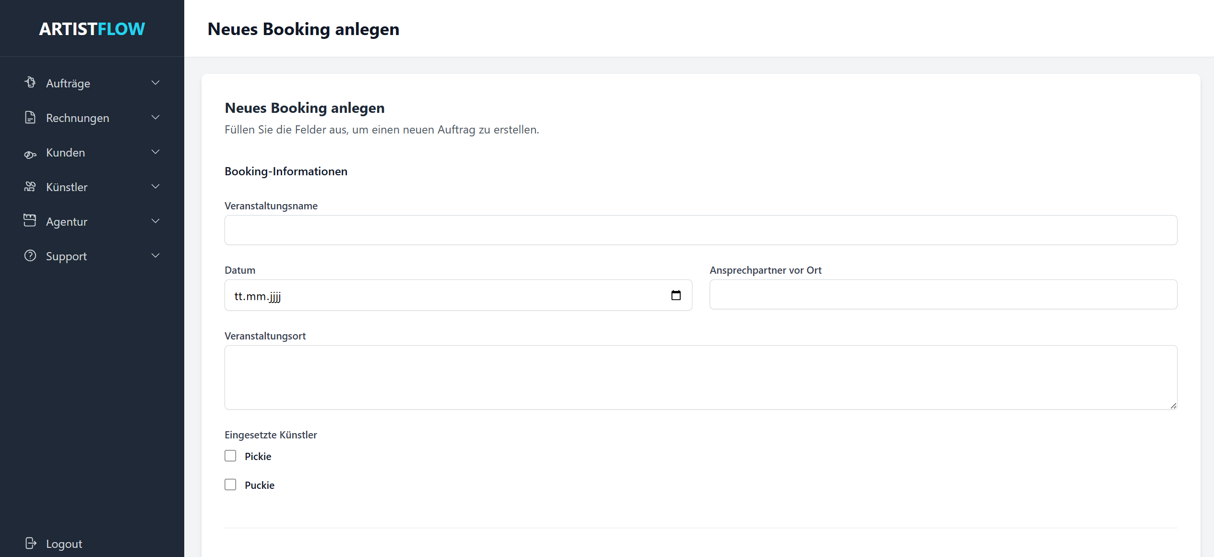Image resolution: width=1214 pixels, height=557 pixels.
Task: Focus the Veranstaltungsname input field
Action: (x=701, y=230)
